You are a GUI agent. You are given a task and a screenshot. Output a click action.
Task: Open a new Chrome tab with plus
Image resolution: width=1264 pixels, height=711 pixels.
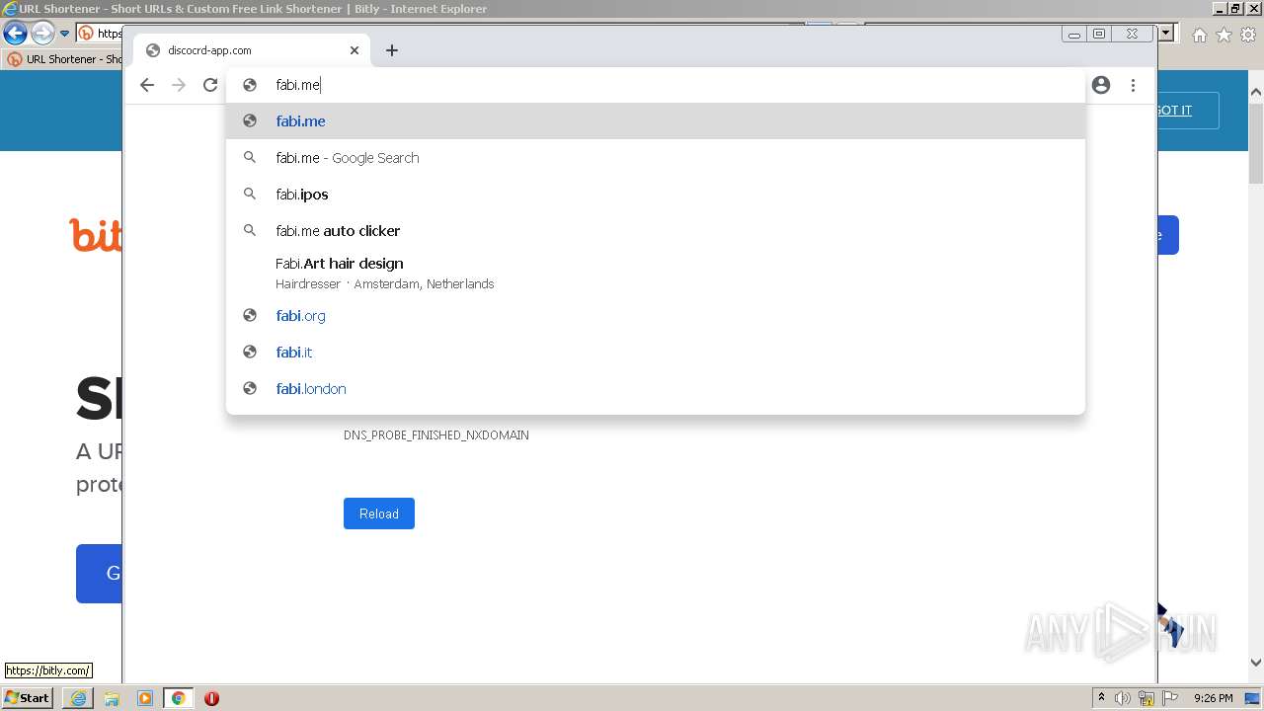point(392,50)
